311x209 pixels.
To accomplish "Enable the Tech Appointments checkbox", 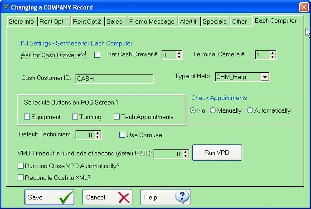I will [117, 117].
